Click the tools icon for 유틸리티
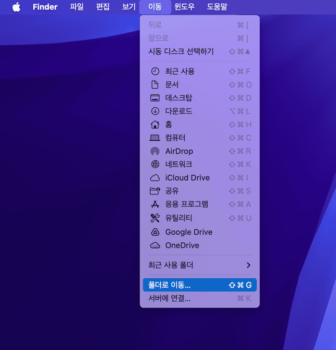336x350 pixels. click(155, 218)
